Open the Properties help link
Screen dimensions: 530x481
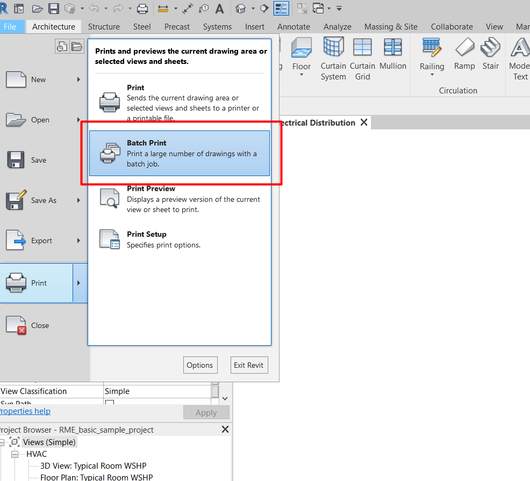[x=25, y=411]
